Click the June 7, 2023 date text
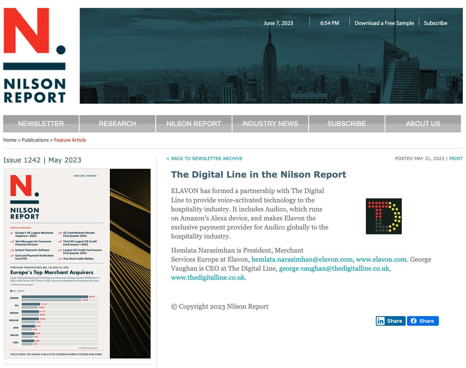Viewport: 466px width, 368px height. (278, 23)
